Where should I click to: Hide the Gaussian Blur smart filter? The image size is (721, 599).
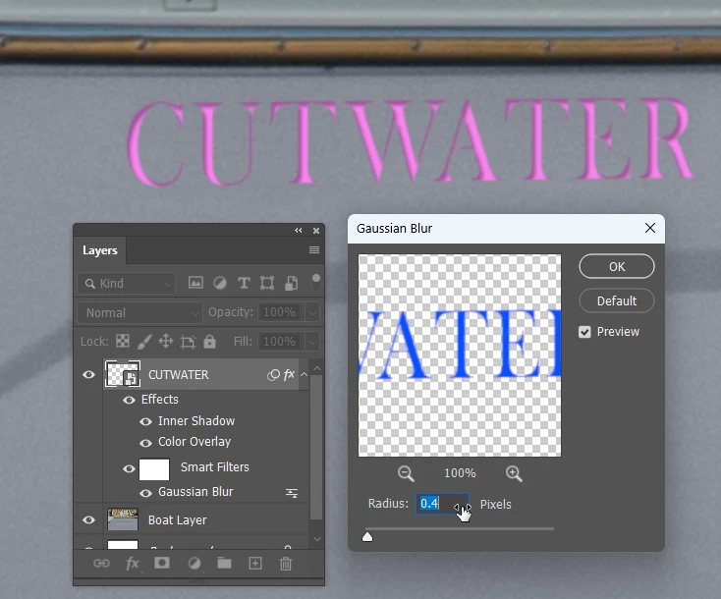point(145,493)
